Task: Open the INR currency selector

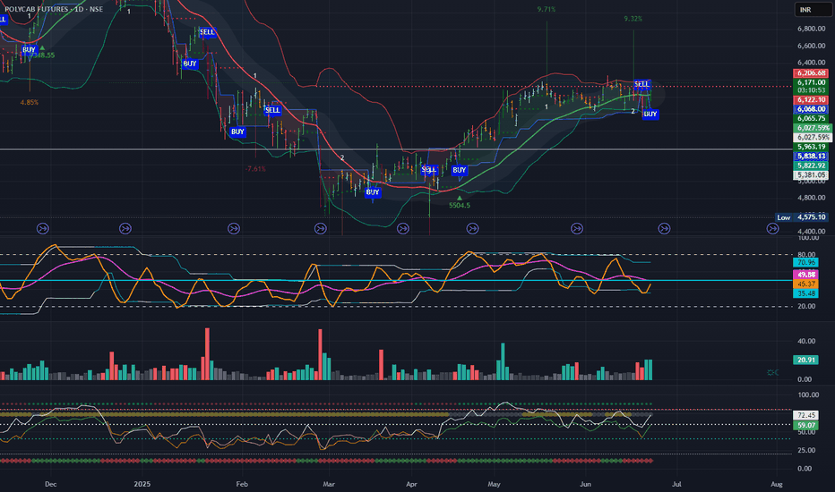Action: [x=812, y=10]
